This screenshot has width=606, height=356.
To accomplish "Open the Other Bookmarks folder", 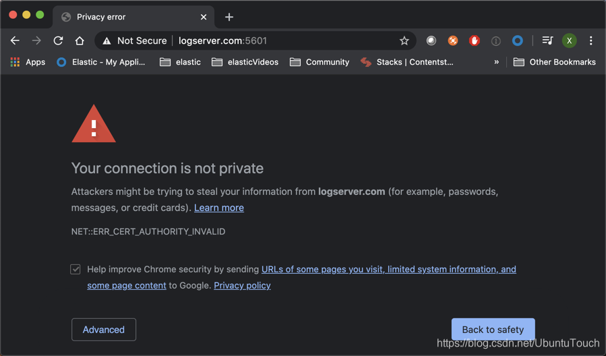I will click(x=554, y=62).
